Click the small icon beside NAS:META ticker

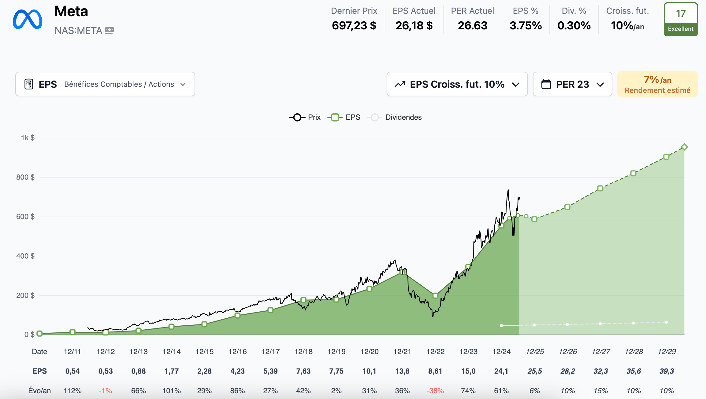109,31
